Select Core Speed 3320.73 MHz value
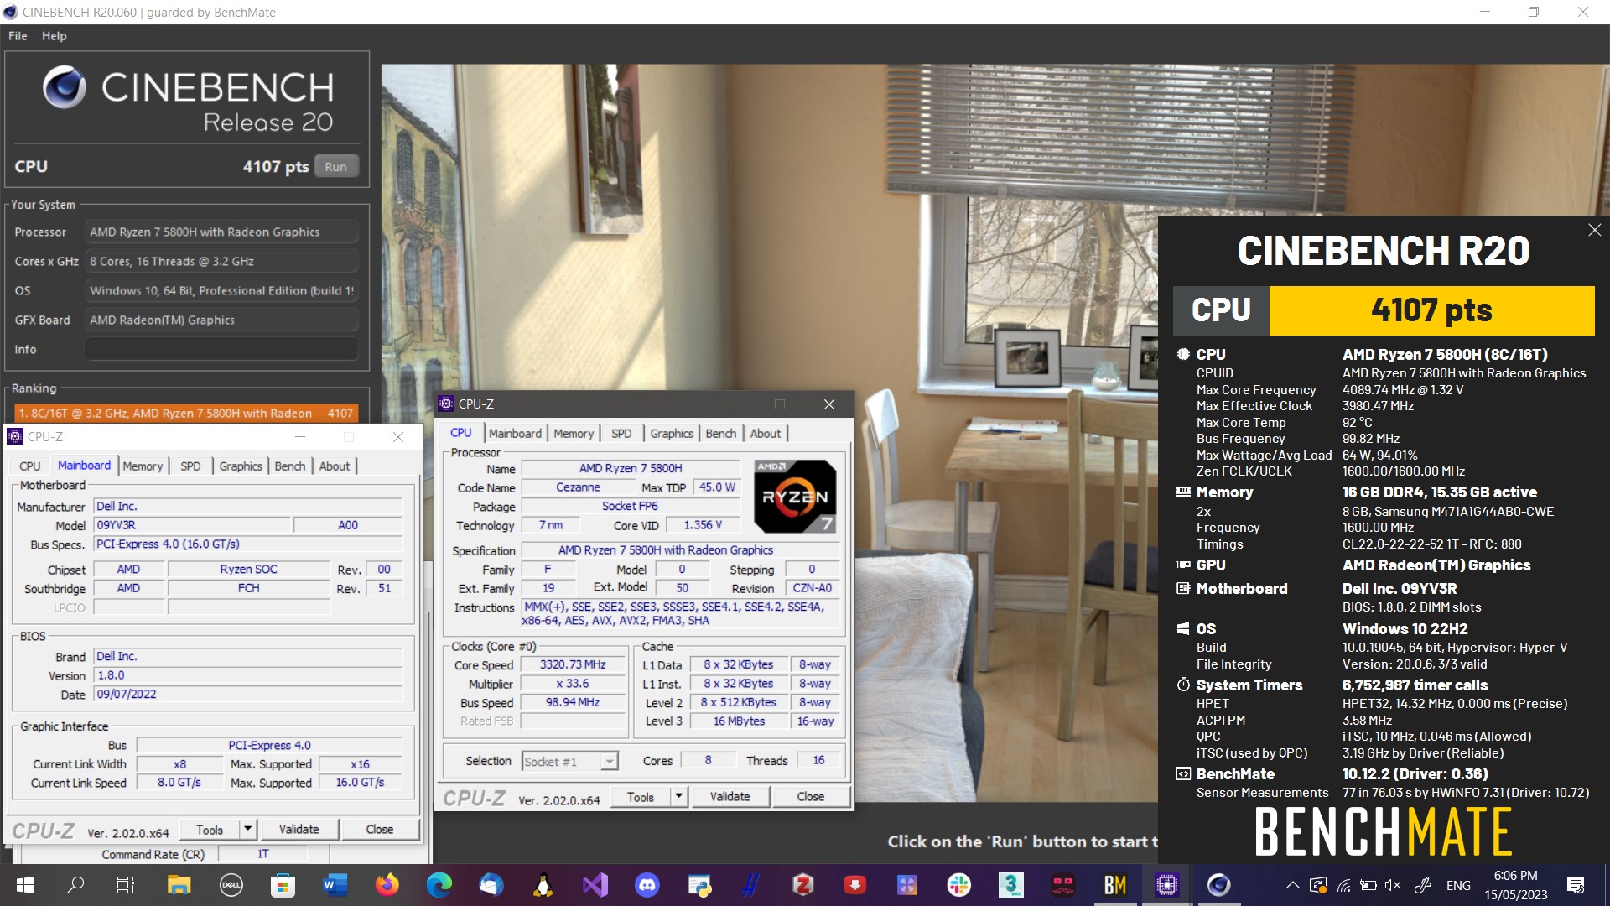Viewport: 1610px width, 906px height. [x=573, y=664]
